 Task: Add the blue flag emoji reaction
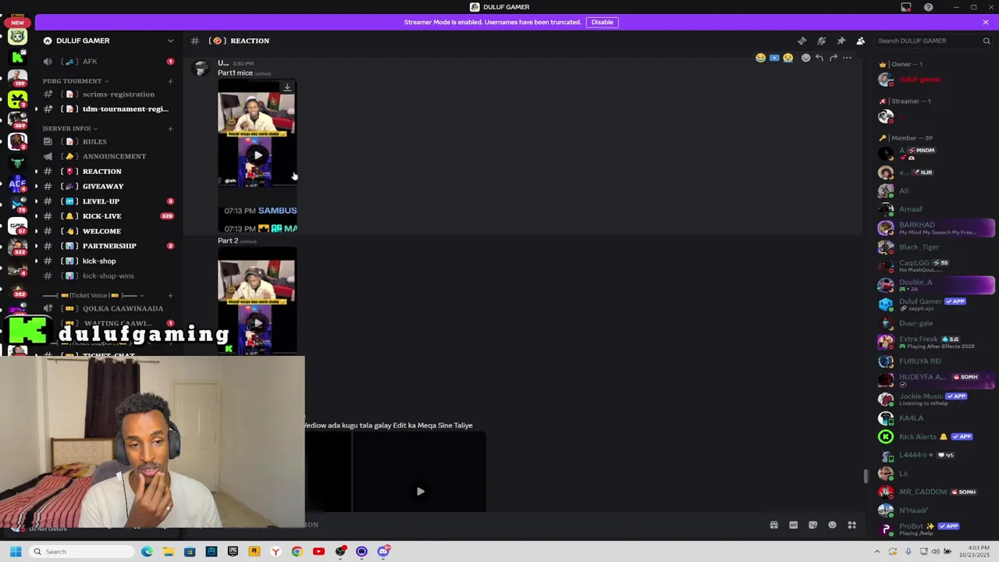pyautogui.click(x=774, y=58)
